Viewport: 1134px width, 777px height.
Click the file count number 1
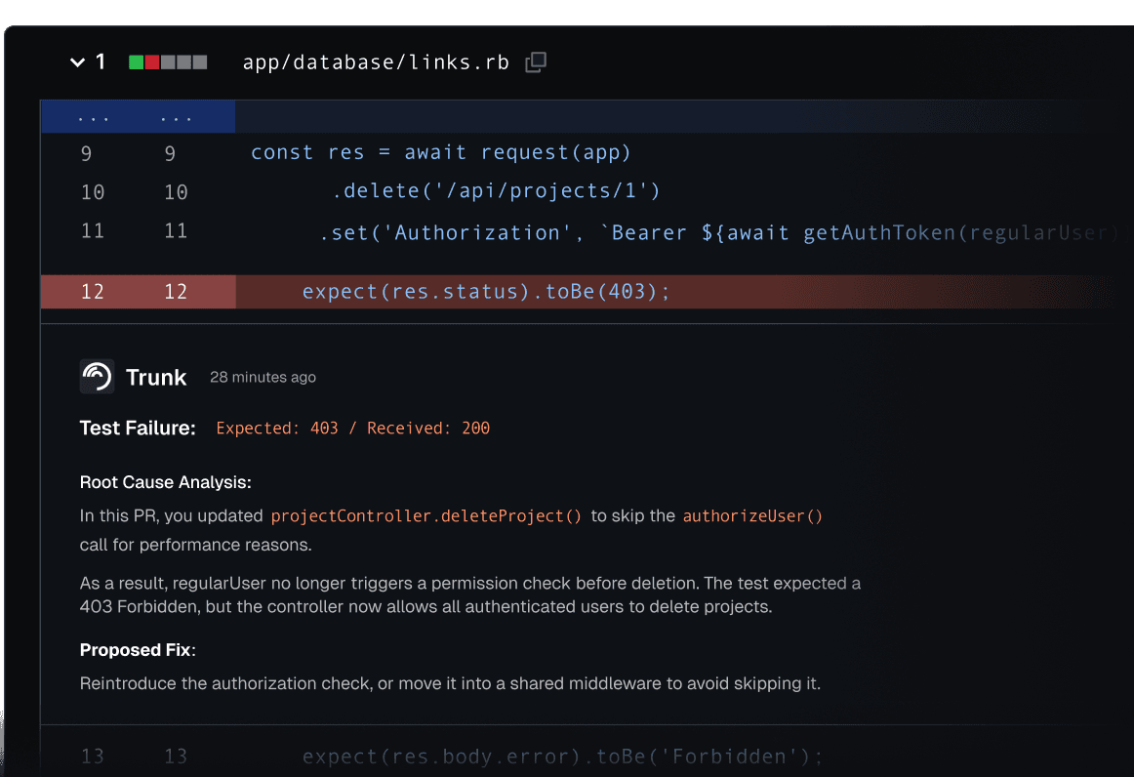point(101,62)
